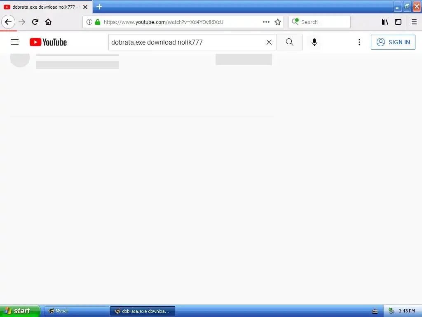Go to YouTube home via logo
Viewport: 422px width, 317px height.
tap(48, 42)
